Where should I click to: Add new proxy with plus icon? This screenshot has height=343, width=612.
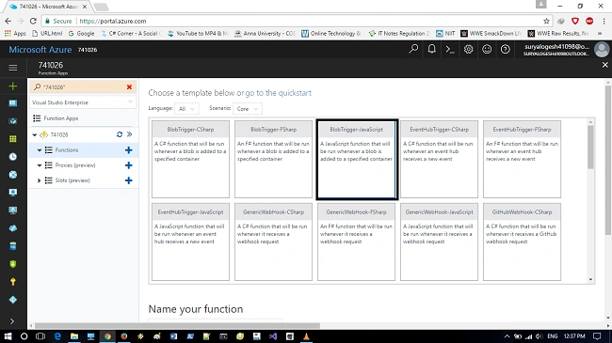coord(128,165)
